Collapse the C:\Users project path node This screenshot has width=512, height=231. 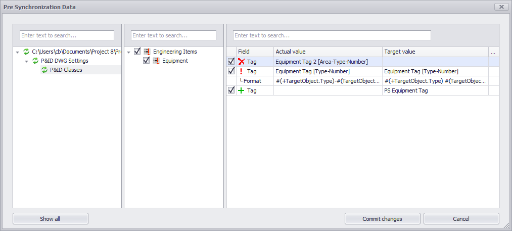pyautogui.click(x=17, y=52)
